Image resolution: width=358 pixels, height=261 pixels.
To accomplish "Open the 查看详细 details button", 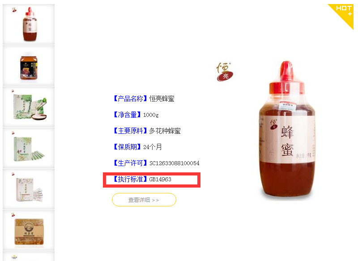I will tap(144, 200).
